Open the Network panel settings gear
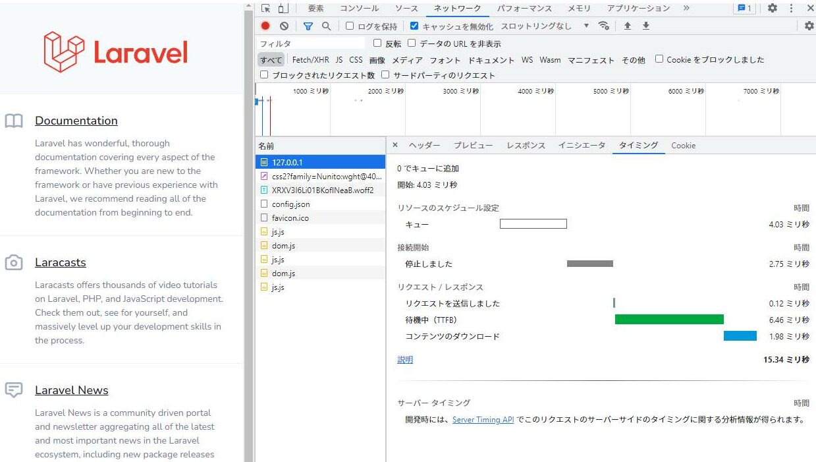 (809, 26)
